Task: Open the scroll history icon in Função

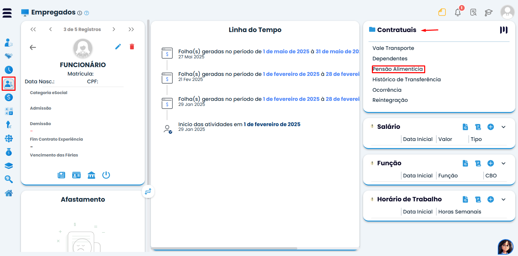Action: point(478,163)
